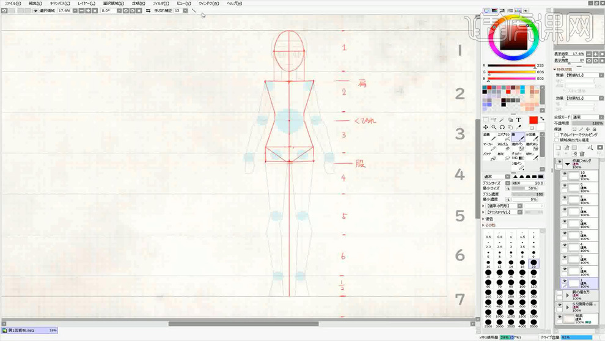The image size is (605, 341).
Task: Open the 合成モード blend mode dropdown
Action: (x=601, y=117)
